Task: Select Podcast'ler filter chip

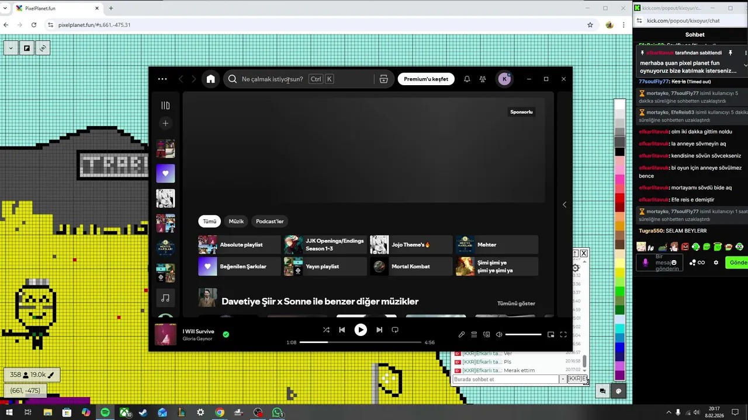Action: pyautogui.click(x=269, y=221)
